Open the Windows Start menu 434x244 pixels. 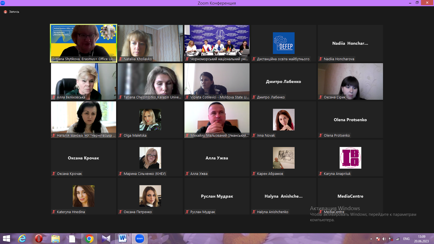pos(7,239)
